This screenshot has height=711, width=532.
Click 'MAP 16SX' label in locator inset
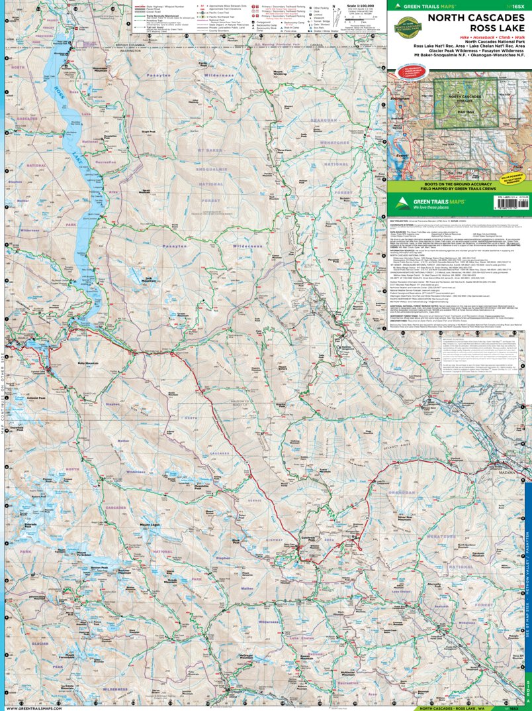[466, 111]
